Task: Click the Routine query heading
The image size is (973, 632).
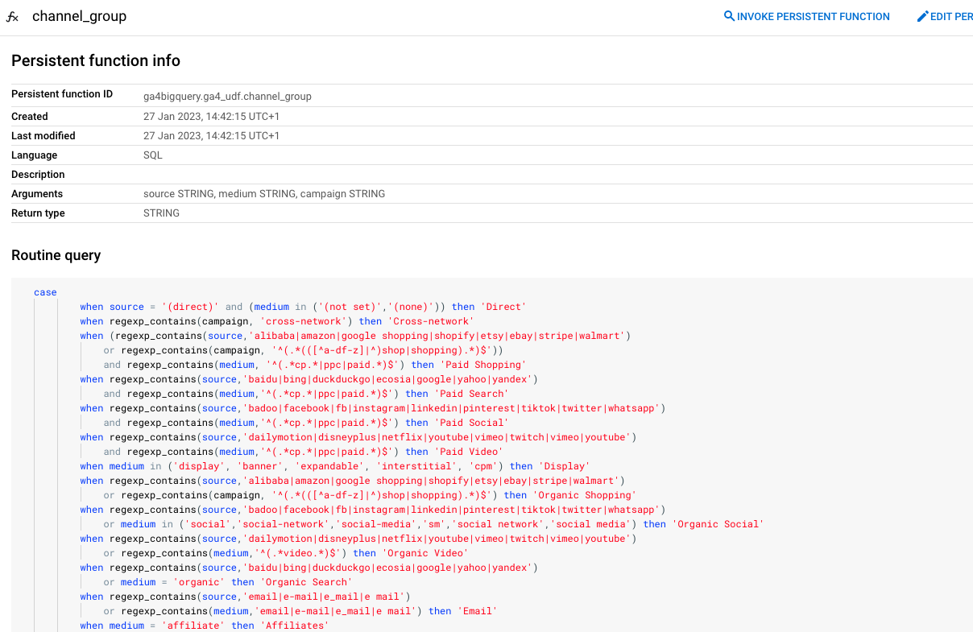Action: tap(56, 255)
